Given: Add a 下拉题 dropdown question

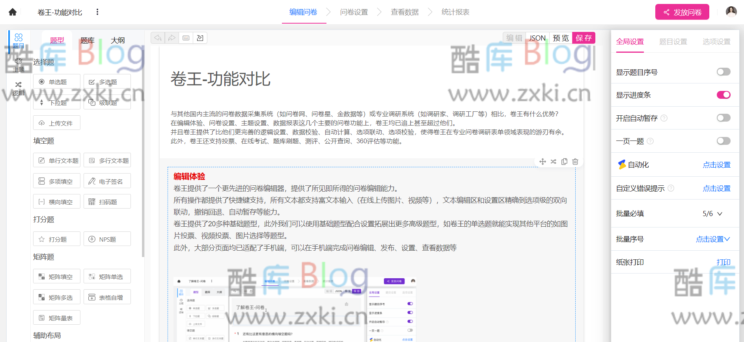Looking at the screenshot, I should tap(57, 102).
